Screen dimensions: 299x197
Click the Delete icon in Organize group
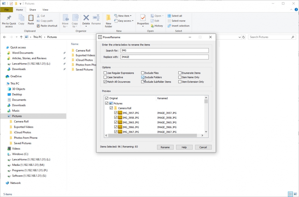86,19
